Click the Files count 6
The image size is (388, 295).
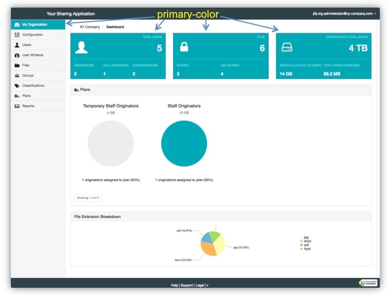pos(262,48)
